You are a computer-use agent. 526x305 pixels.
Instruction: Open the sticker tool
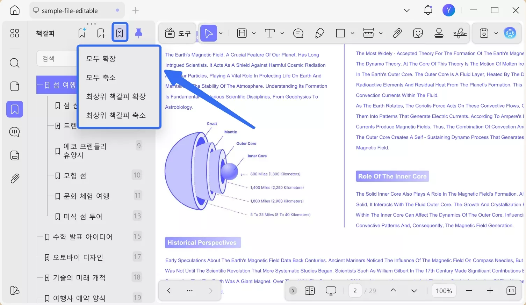click(418, 33)
